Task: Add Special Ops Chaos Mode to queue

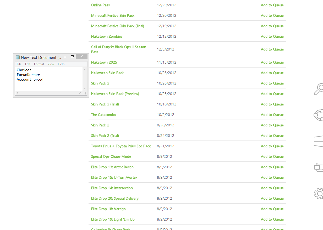Action: (x=272, y=156)
